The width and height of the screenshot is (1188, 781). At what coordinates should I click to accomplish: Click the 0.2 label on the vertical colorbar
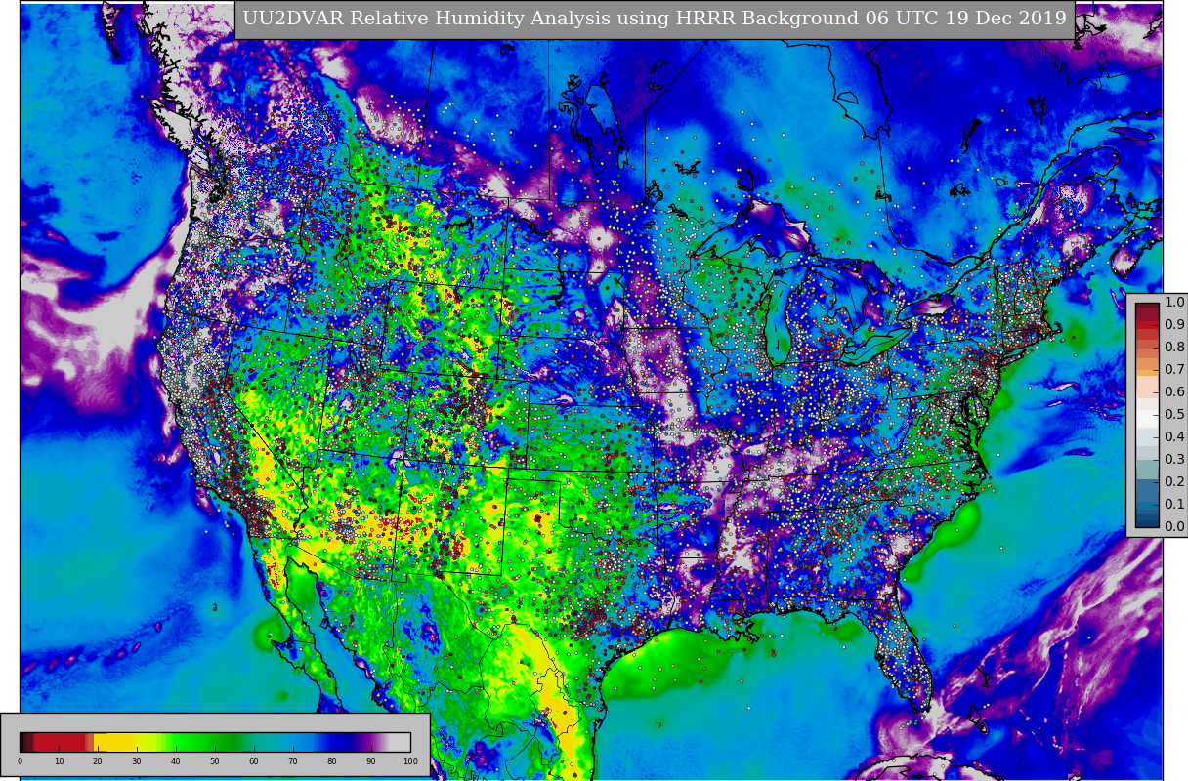click(1174, 482)
